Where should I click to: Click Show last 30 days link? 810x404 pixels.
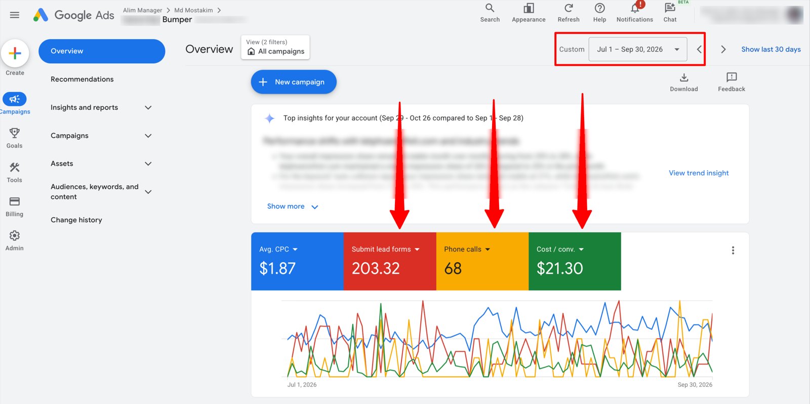click(771, 49)
